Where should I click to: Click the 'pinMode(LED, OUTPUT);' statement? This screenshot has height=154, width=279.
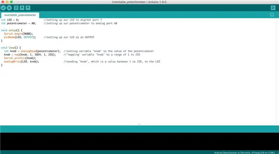point(20,37)
